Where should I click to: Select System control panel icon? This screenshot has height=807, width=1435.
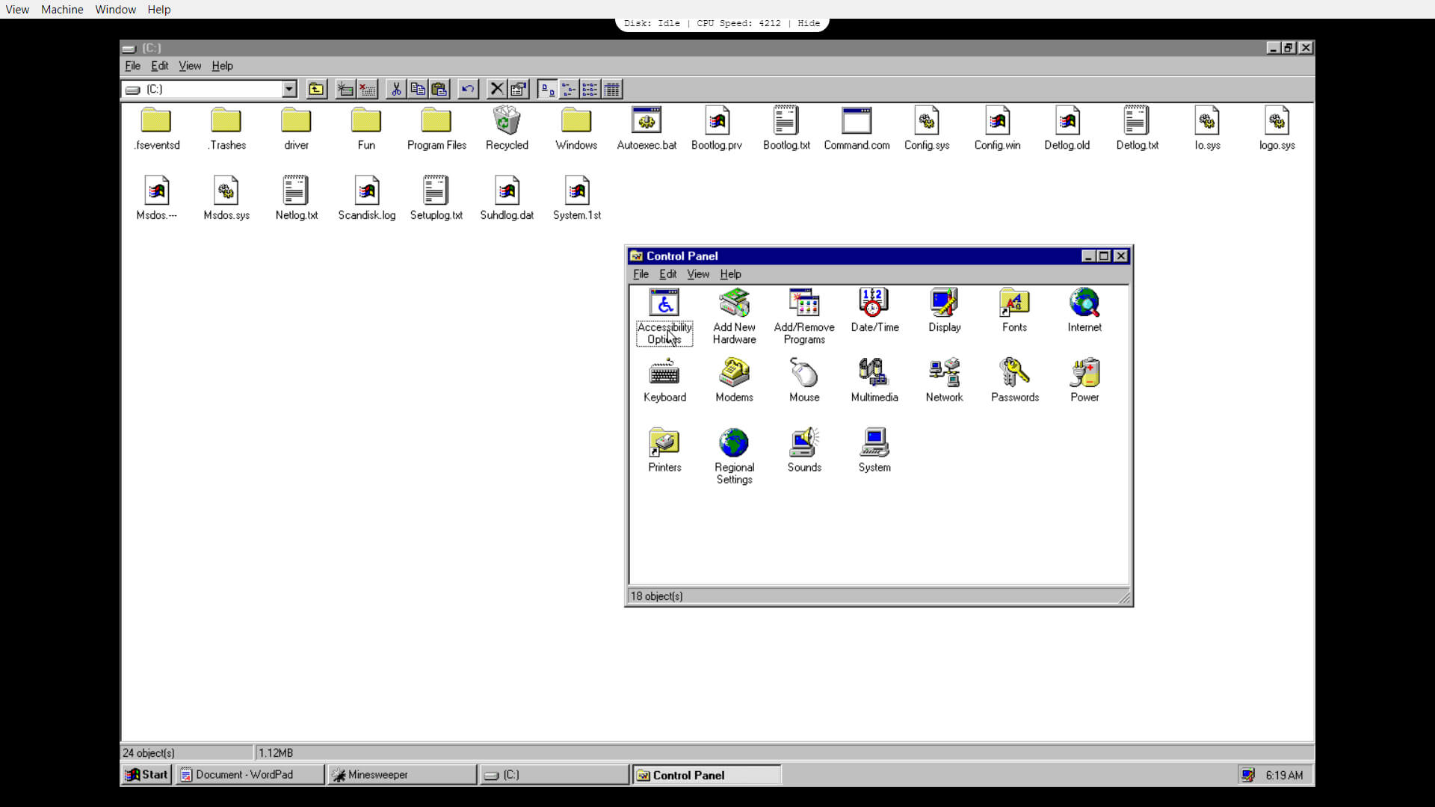tap(874, 451)
